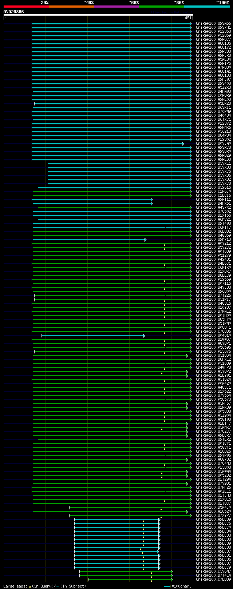The image size is (233, 589).
Task: Click the UniRef100_B4FAW3 label
Action: coord(213,91)
